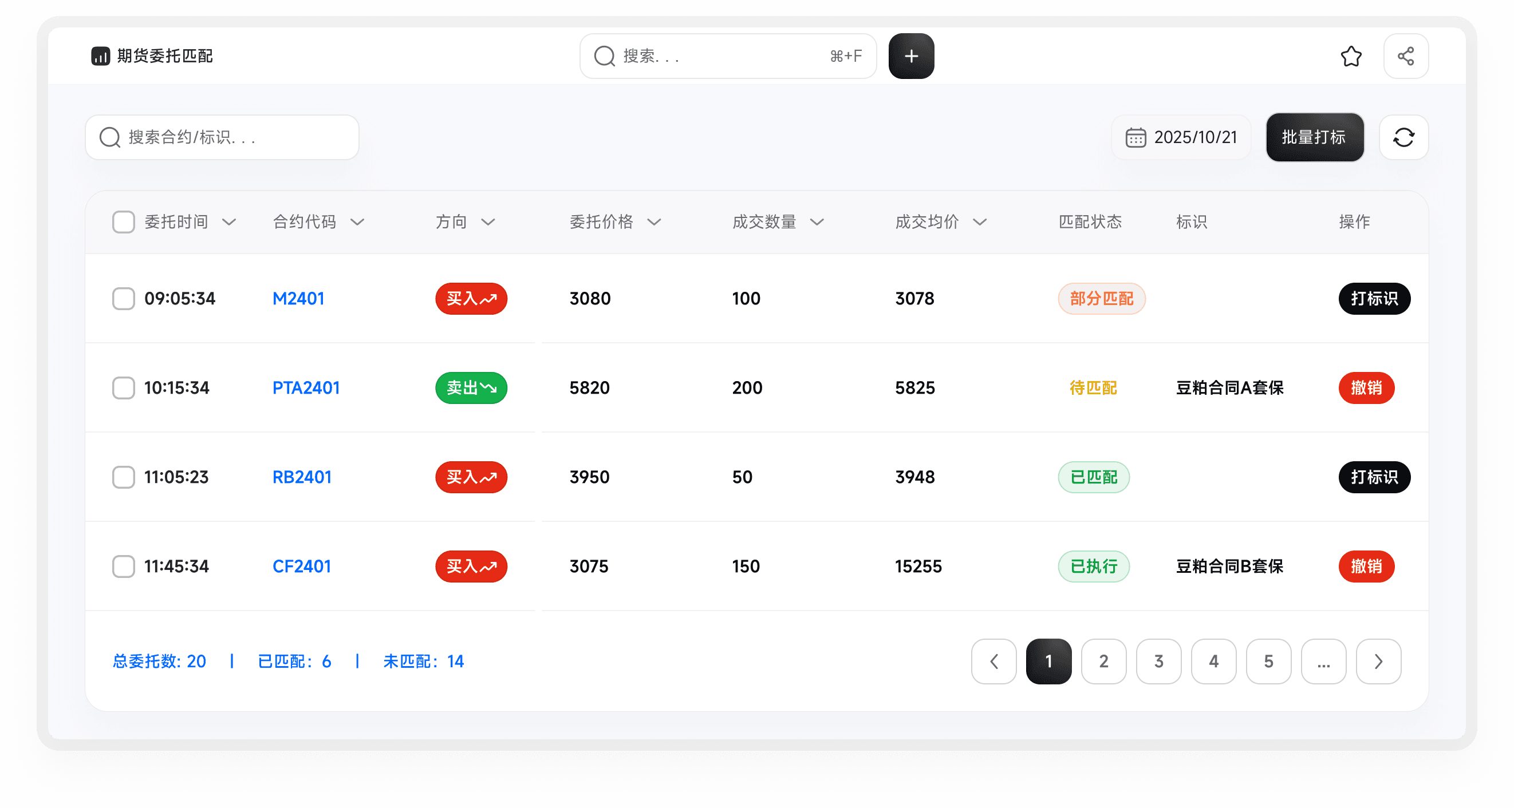Open the 成交均价 sort dropdown
Image resolution: width=1514 pixels, height=808 pixels.
pyautogui.click(x=980, y=222)
